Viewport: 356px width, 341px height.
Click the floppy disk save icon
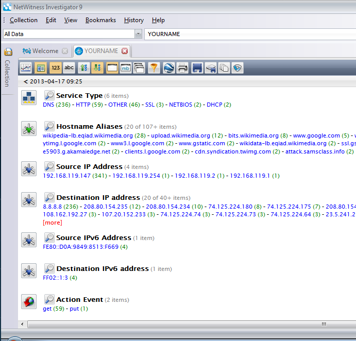(196, 67)
